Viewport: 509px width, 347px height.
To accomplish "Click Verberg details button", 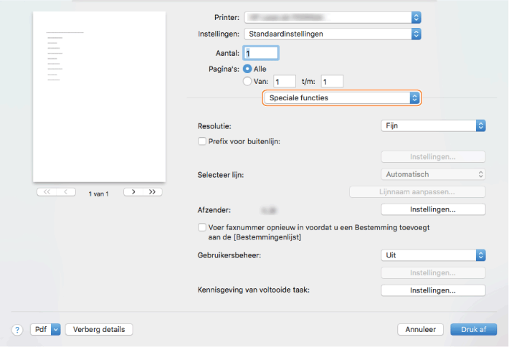I will [99, 330].
